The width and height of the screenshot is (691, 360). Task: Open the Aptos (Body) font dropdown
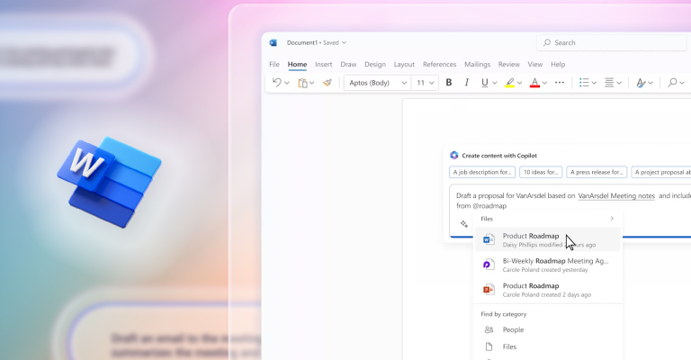coord(377,83)
